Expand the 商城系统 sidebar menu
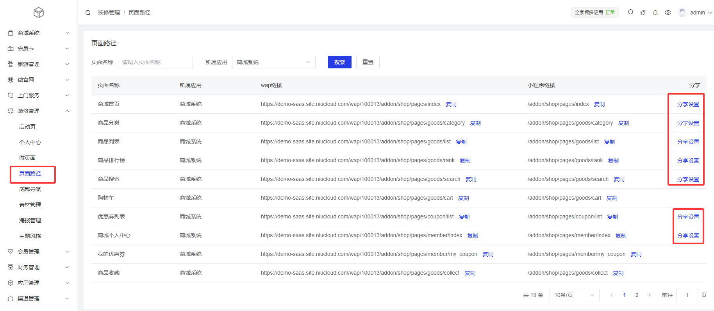Viewport: 714px width, 311px height. 38,33
